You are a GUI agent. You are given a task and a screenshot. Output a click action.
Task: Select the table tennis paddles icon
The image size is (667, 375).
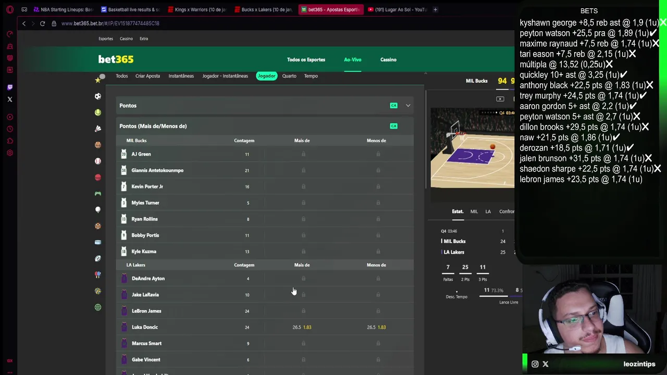(x=97, y=274)
